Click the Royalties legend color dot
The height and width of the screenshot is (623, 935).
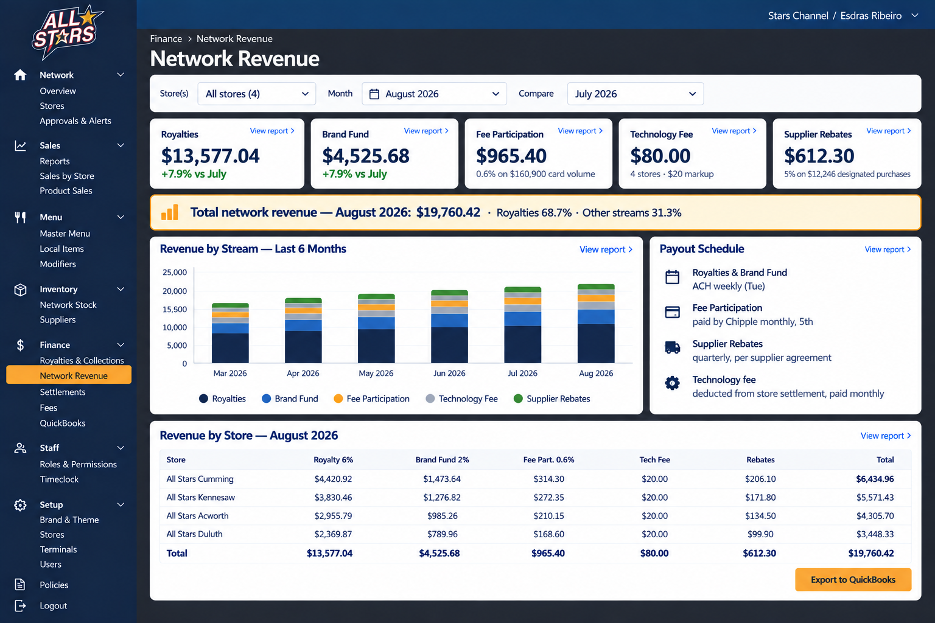click(204, 399)
